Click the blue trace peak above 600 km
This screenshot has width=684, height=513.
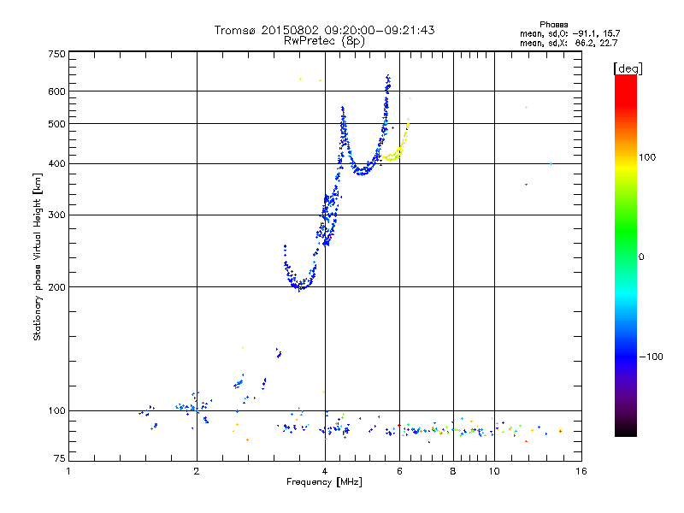[x=388, y=80]
